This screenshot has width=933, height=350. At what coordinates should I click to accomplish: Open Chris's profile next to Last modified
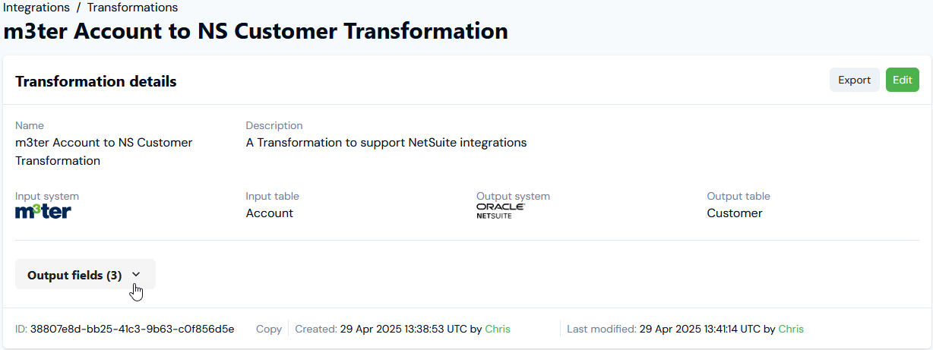coord(791,329)
